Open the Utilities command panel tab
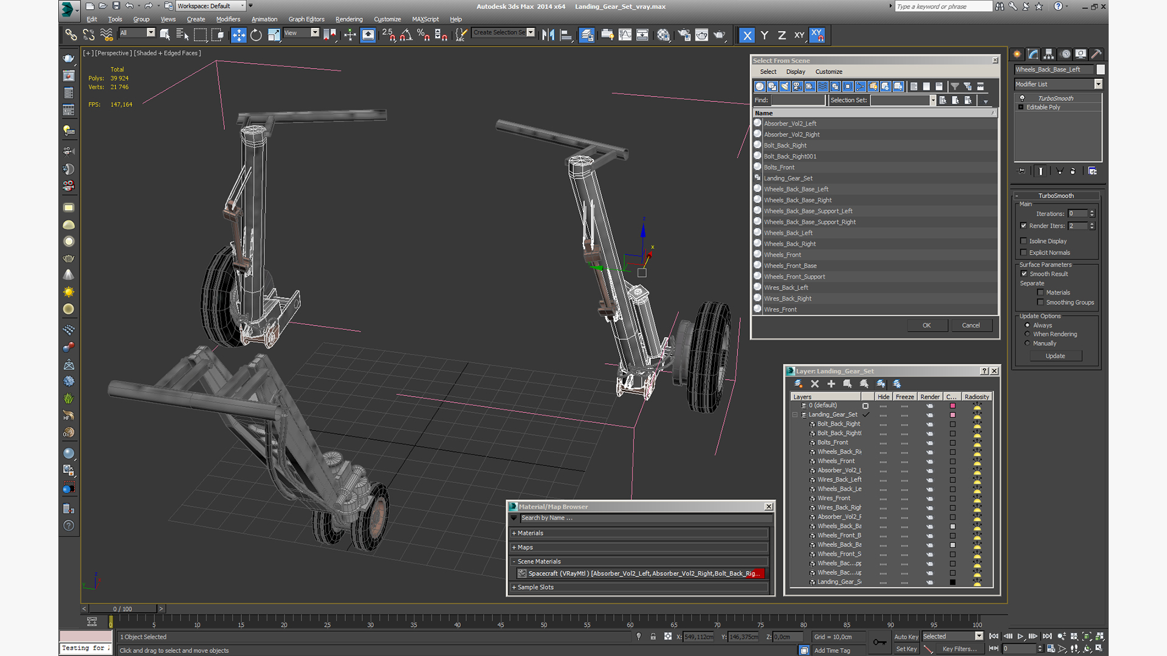Viewport: 1167px width, 656px height. 1096,54
